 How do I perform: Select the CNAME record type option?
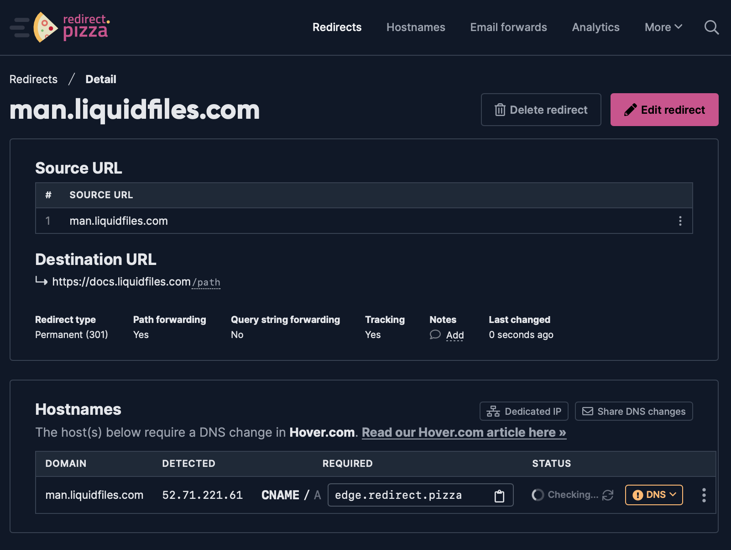coord(280,495)
